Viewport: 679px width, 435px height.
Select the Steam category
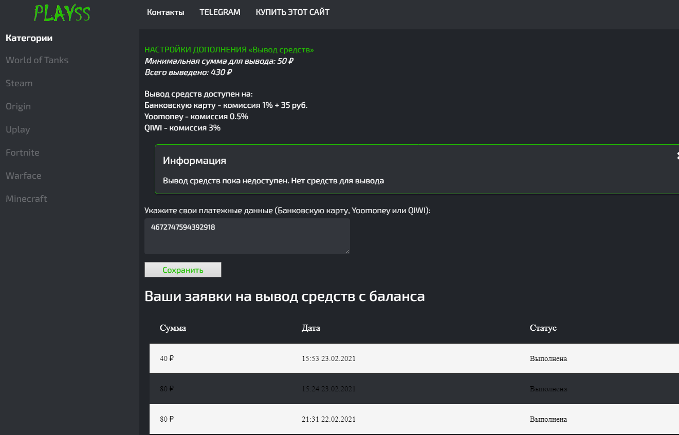tap(19, 83)
